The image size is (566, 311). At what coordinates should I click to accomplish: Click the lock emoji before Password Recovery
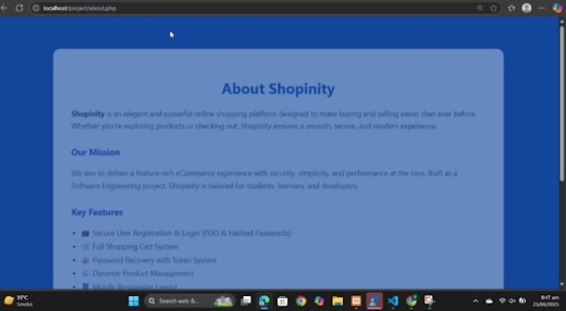pyautogui.click(x=85, y=260)
